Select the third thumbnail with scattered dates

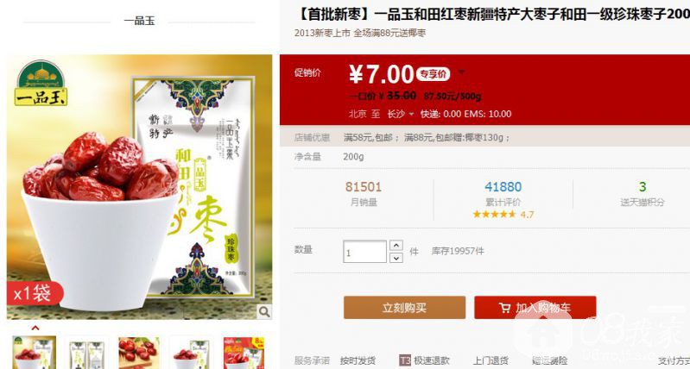tap(139, 353)
